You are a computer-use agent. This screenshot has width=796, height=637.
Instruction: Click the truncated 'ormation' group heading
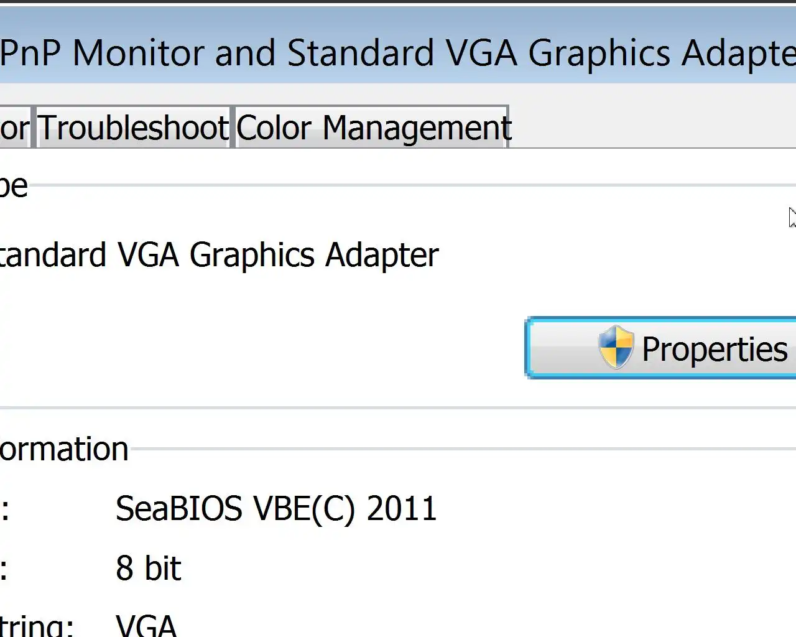(64, 449)
